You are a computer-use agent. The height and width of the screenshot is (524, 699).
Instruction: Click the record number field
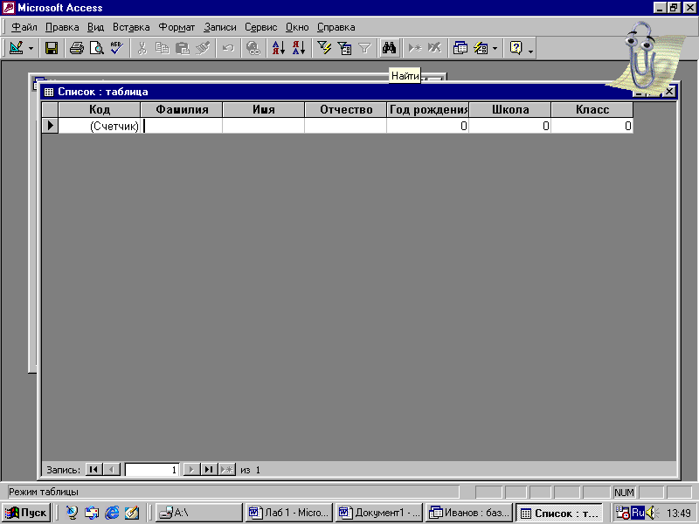tap(152, 470)
